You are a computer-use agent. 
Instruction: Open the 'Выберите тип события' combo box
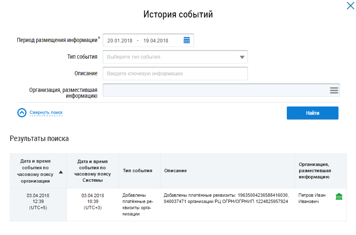[171, 57]
